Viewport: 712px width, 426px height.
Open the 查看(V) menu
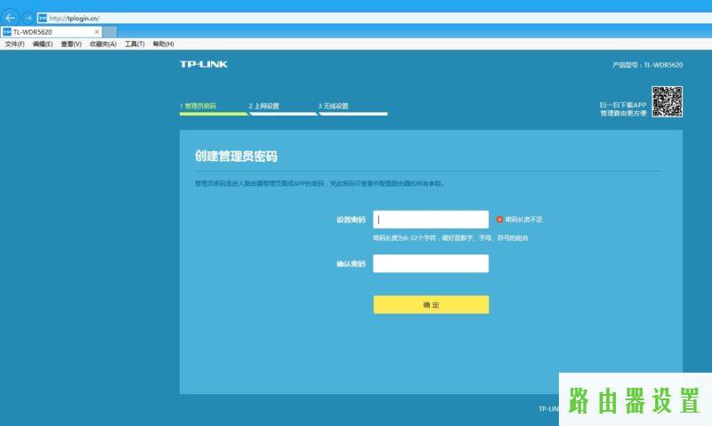click(71, 44)
